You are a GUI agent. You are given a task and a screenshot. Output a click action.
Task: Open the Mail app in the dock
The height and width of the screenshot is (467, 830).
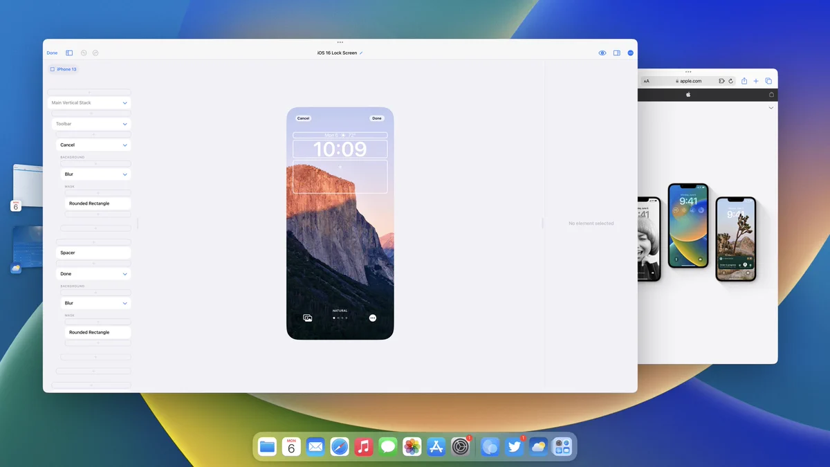pyautogui.click(x=315, y=447)
